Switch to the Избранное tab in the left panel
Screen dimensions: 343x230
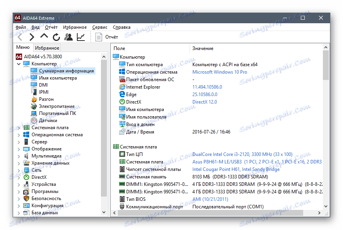pos(47,48)
